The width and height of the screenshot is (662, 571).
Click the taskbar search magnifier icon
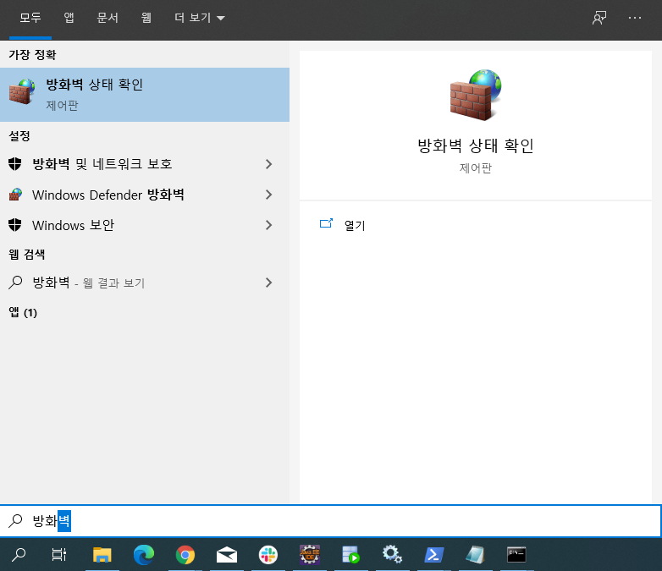click(19, 555)
